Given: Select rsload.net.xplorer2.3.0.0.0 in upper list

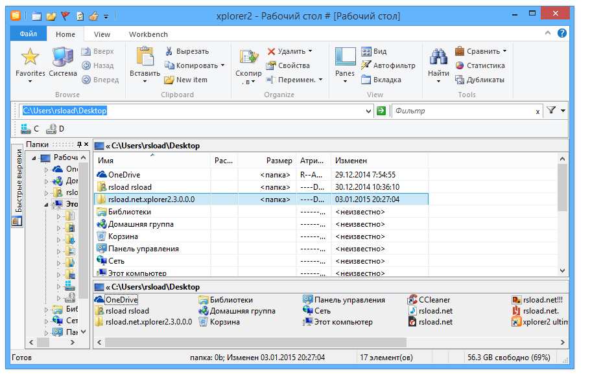Looking at the screenshot, I should [x=261, y=200].
